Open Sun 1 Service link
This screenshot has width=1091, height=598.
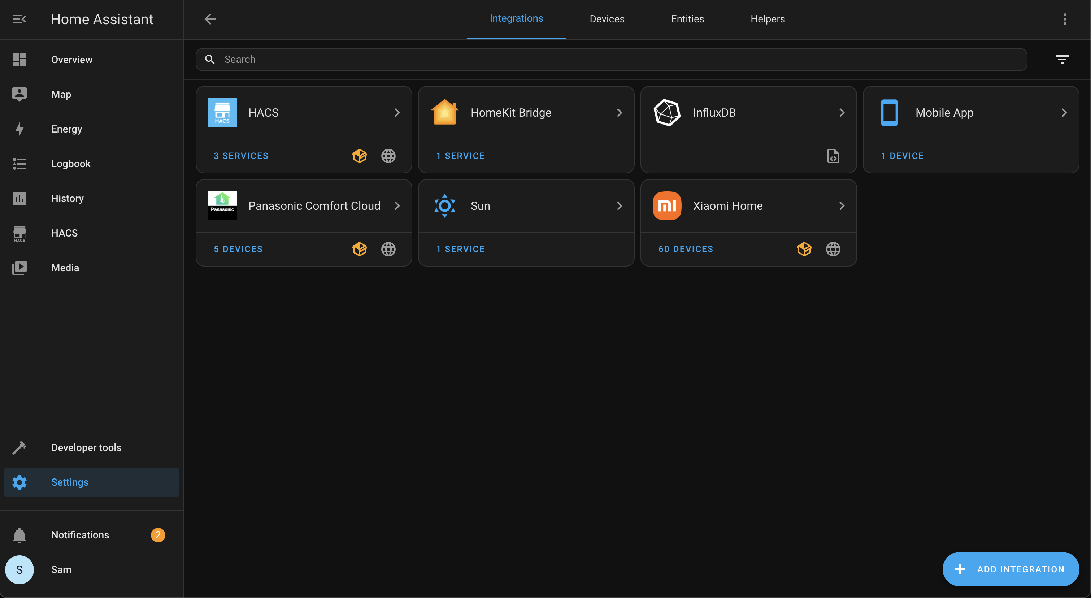click(460, 249)
